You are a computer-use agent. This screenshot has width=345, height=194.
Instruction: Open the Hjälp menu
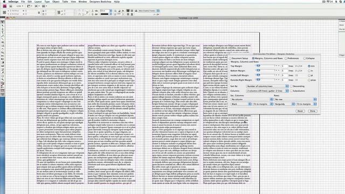pyautogui.click(x=117, y=2)
